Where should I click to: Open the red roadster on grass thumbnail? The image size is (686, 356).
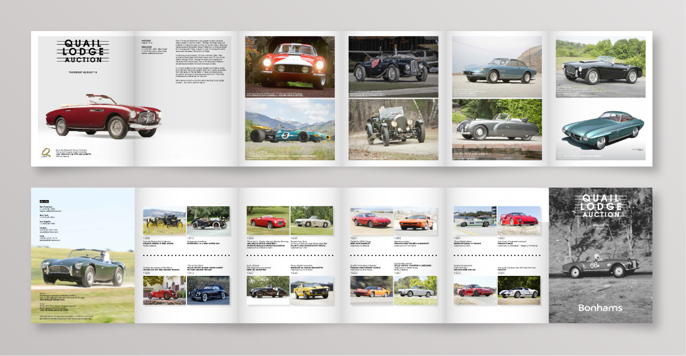[268, 221]
